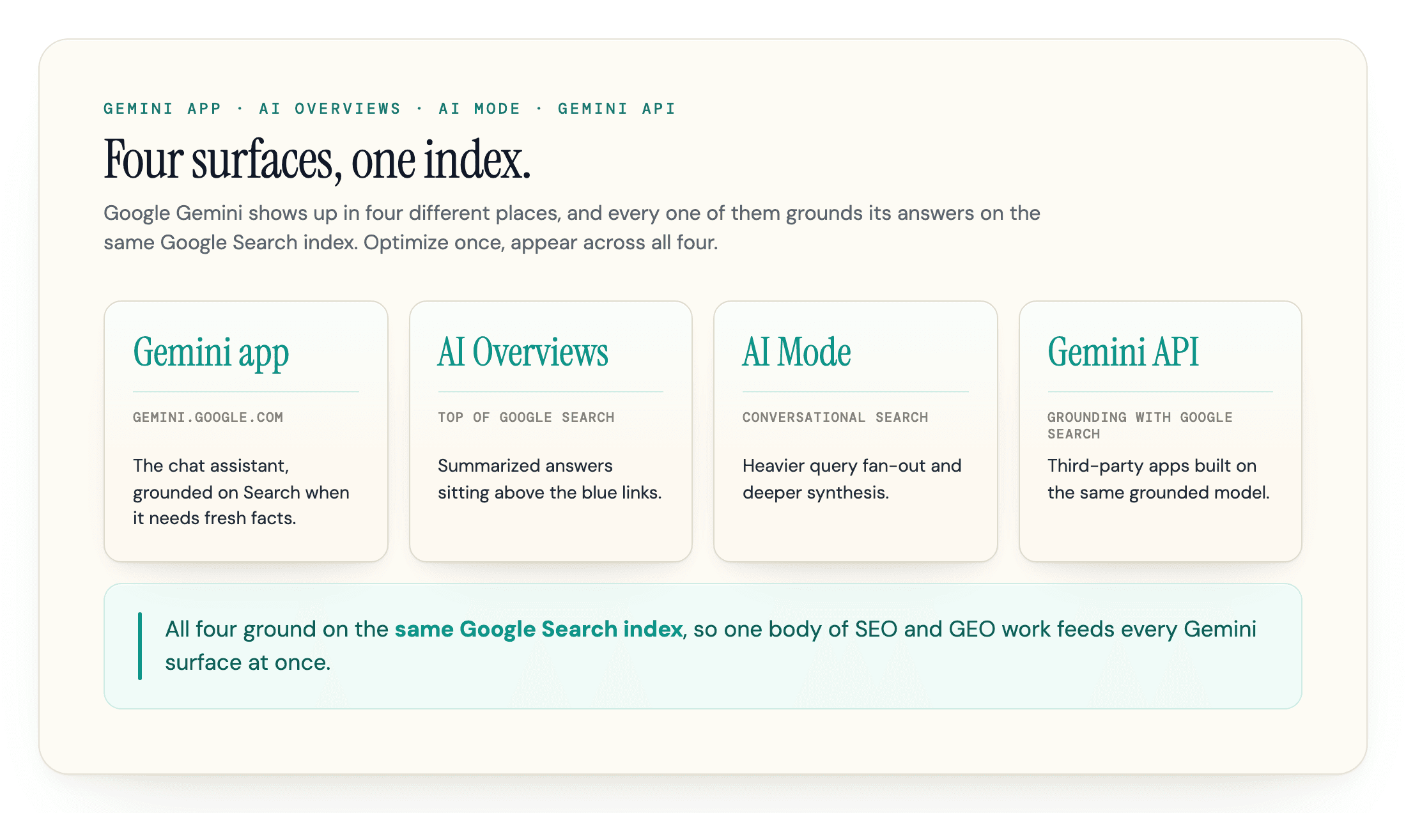Click text 'The chat assistant, grounded on Search'
This screenshot has width=1406, height=813.
tap(241, 492)
